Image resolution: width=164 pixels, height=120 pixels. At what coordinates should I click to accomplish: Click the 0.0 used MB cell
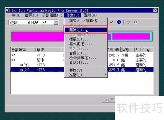[116, 60]
